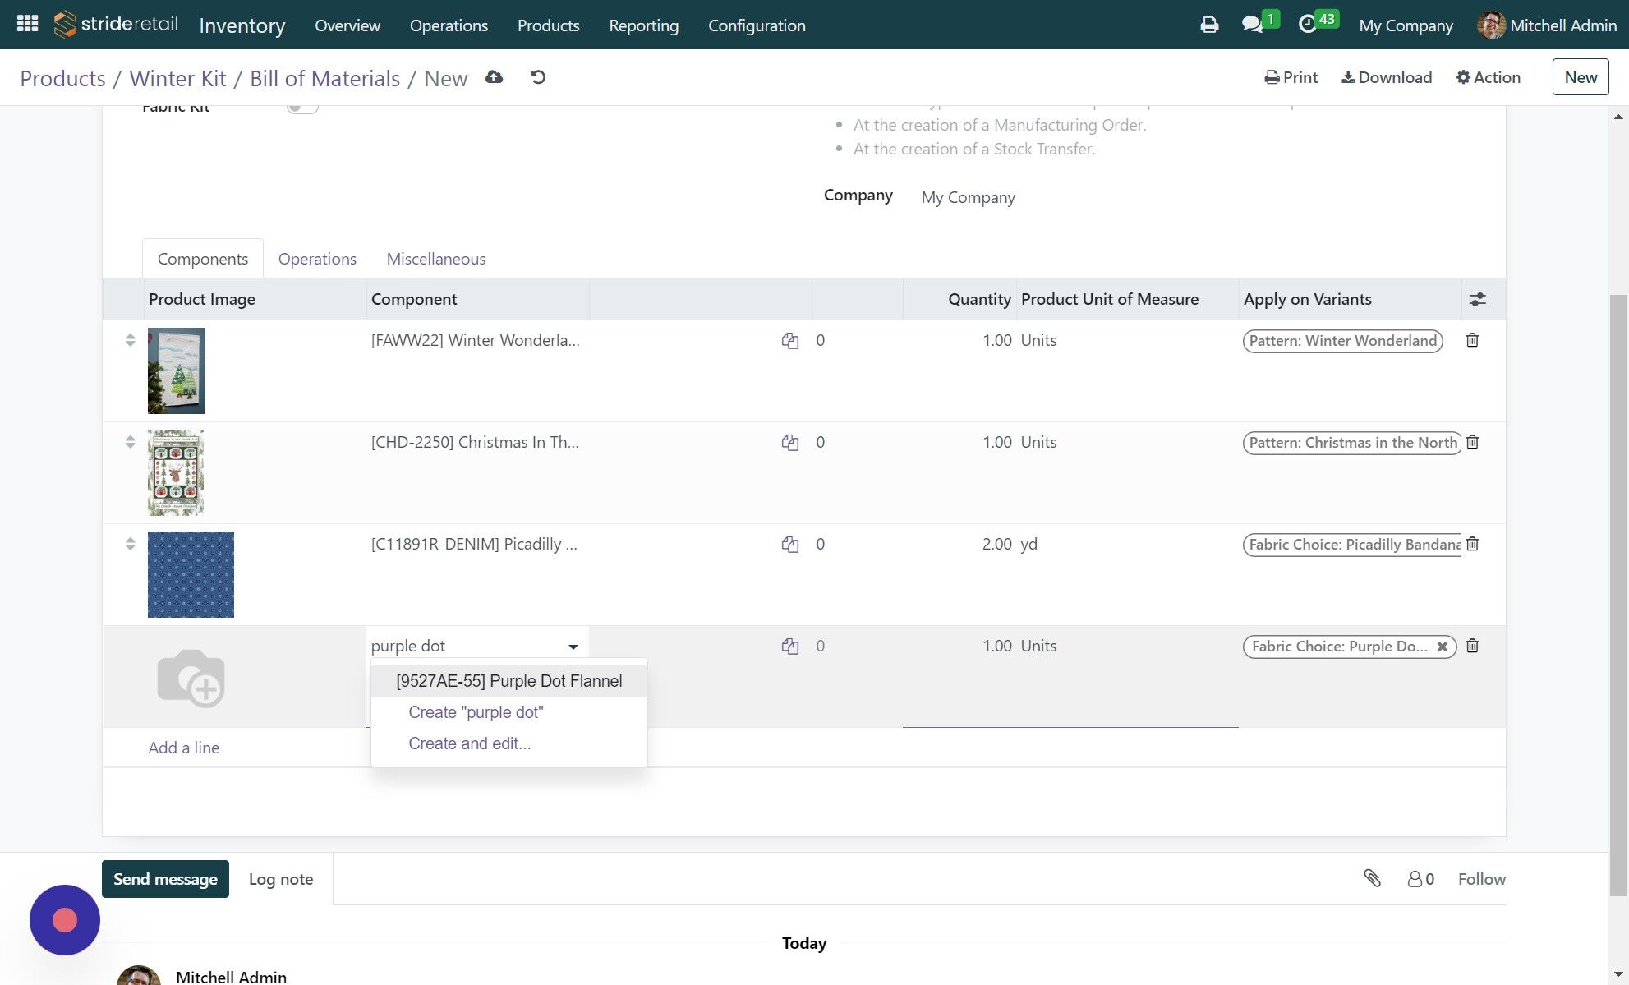Open Mitchell Admin user menu
The height and width of the screenshot is (985, 1629).
coord(1547,25)
